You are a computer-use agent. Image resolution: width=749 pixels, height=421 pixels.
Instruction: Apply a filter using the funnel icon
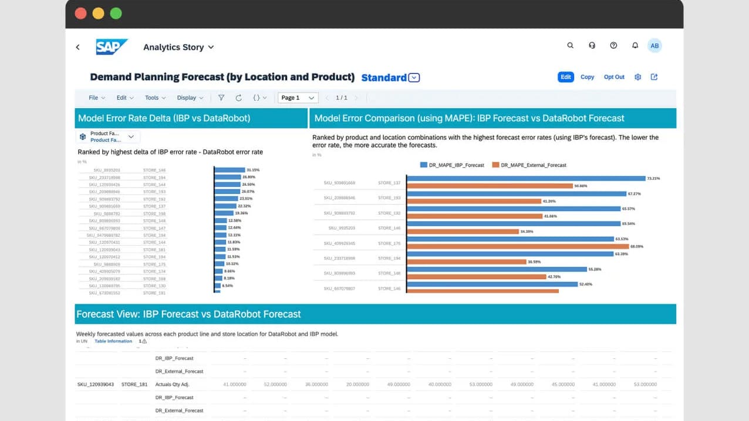coord(221,98)
